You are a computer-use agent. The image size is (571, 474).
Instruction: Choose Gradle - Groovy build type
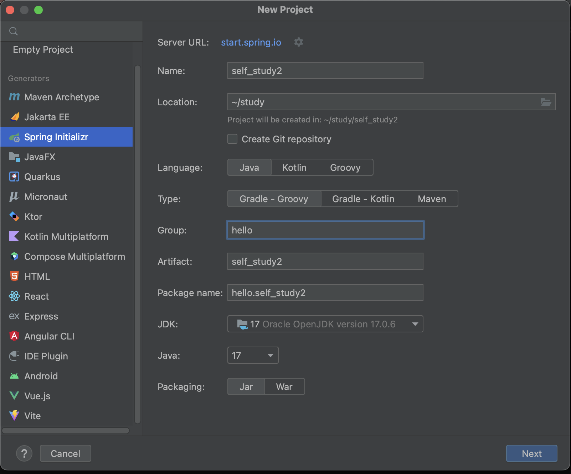pyautogui.click(x=274, y=199)
